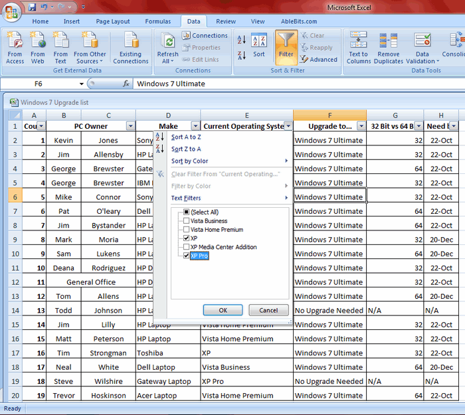The width and height of the screenshot is (465, 415).
Task: Click Select All corner of worksheet
Action: (15, 115)
